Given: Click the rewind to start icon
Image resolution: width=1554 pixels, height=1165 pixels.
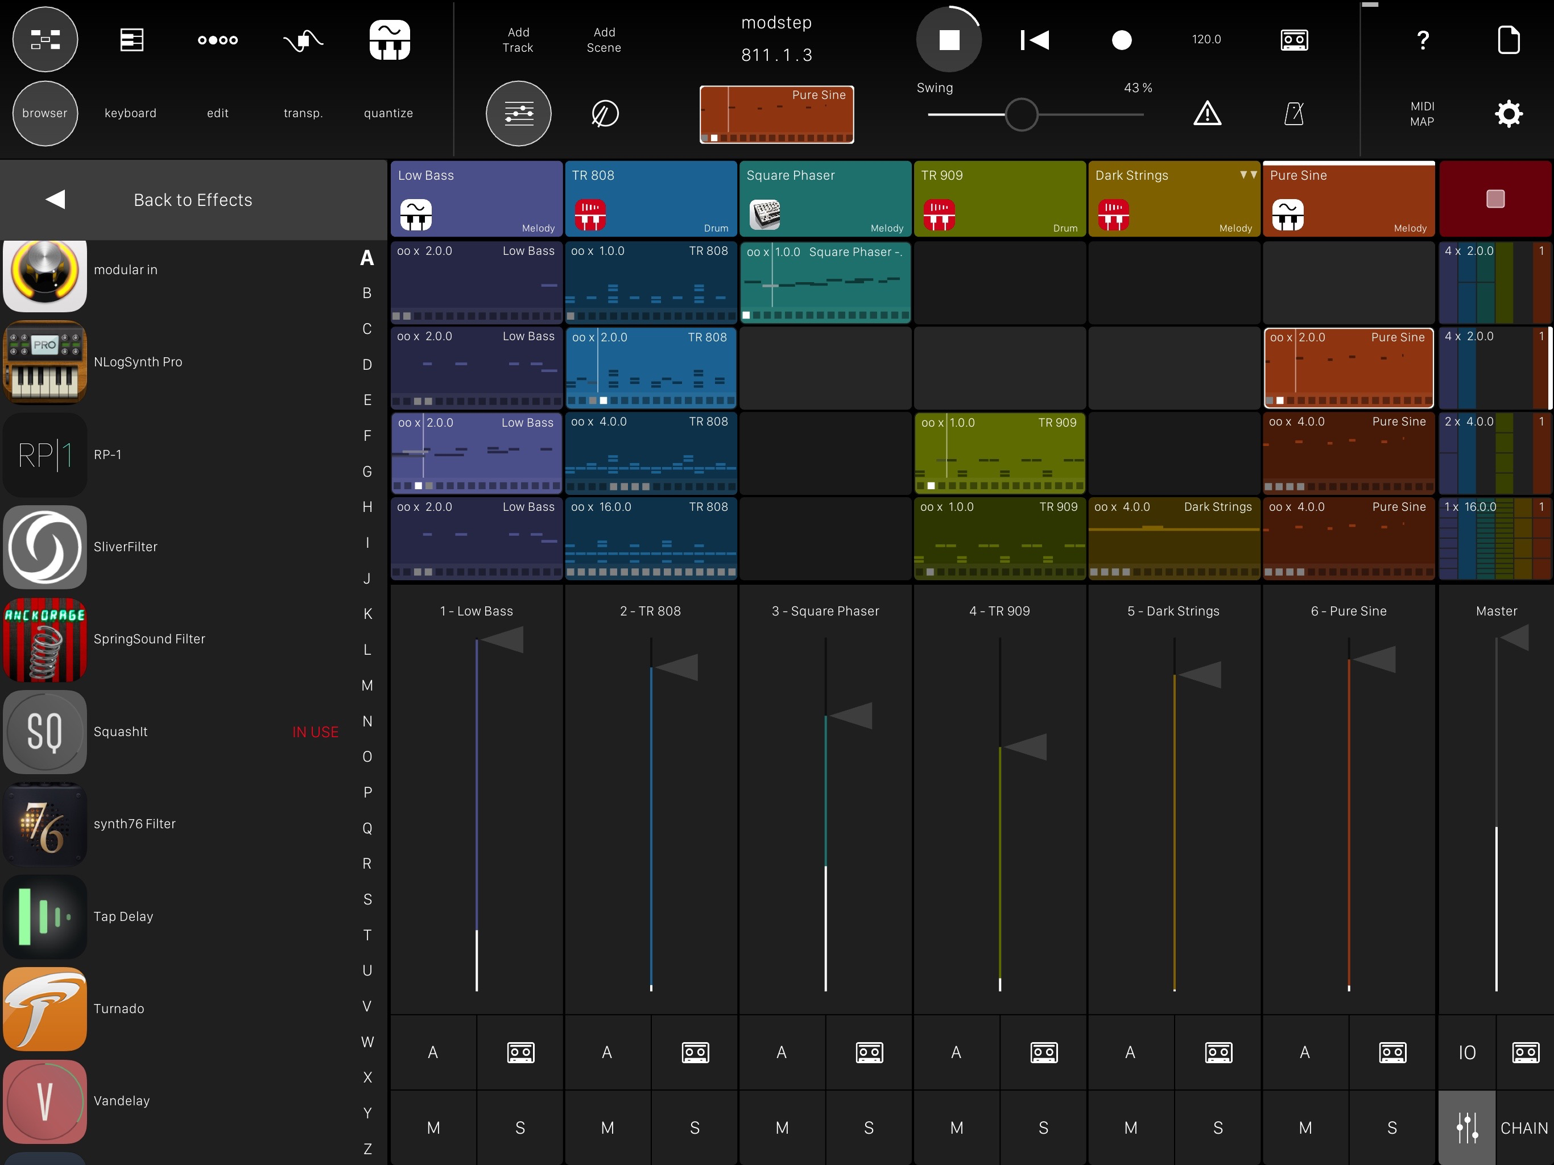Looking at the screenshot, I should pyautogui.click(x=1035, y=40).
